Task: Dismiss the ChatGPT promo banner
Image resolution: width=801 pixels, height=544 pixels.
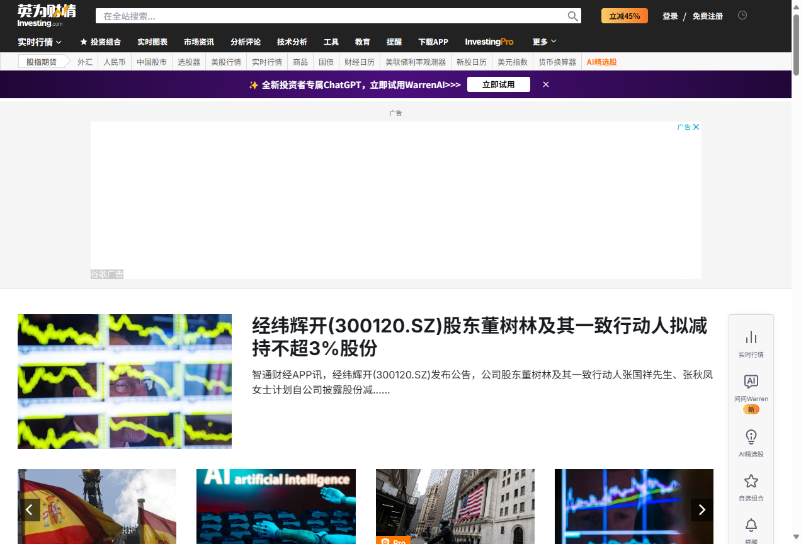Action: 545,84
